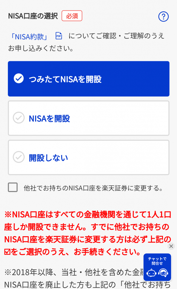Click the PDF icon beside NISA約款

pos(59,36)
